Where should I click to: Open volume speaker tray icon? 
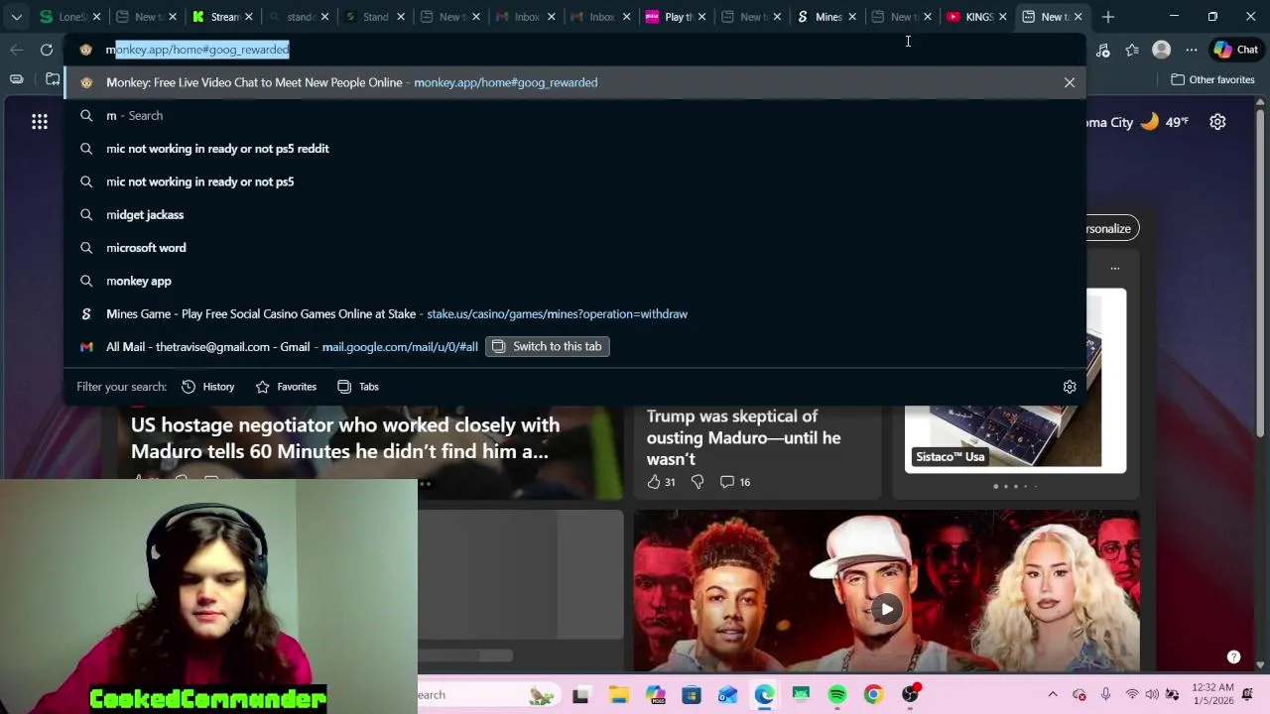coord(1152,694)
